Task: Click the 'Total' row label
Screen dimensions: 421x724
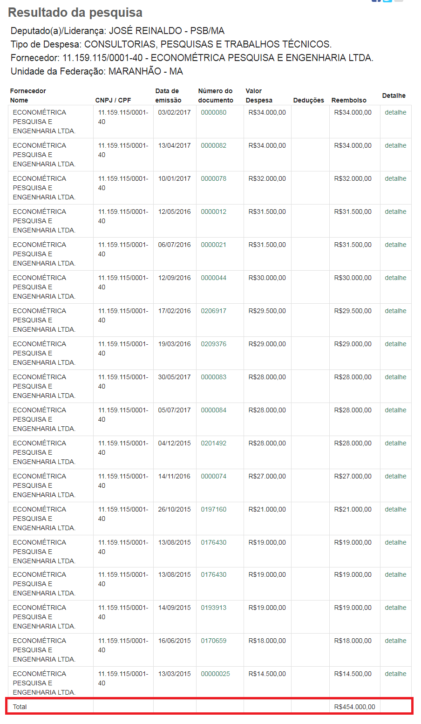Action: tap(20, 707)
